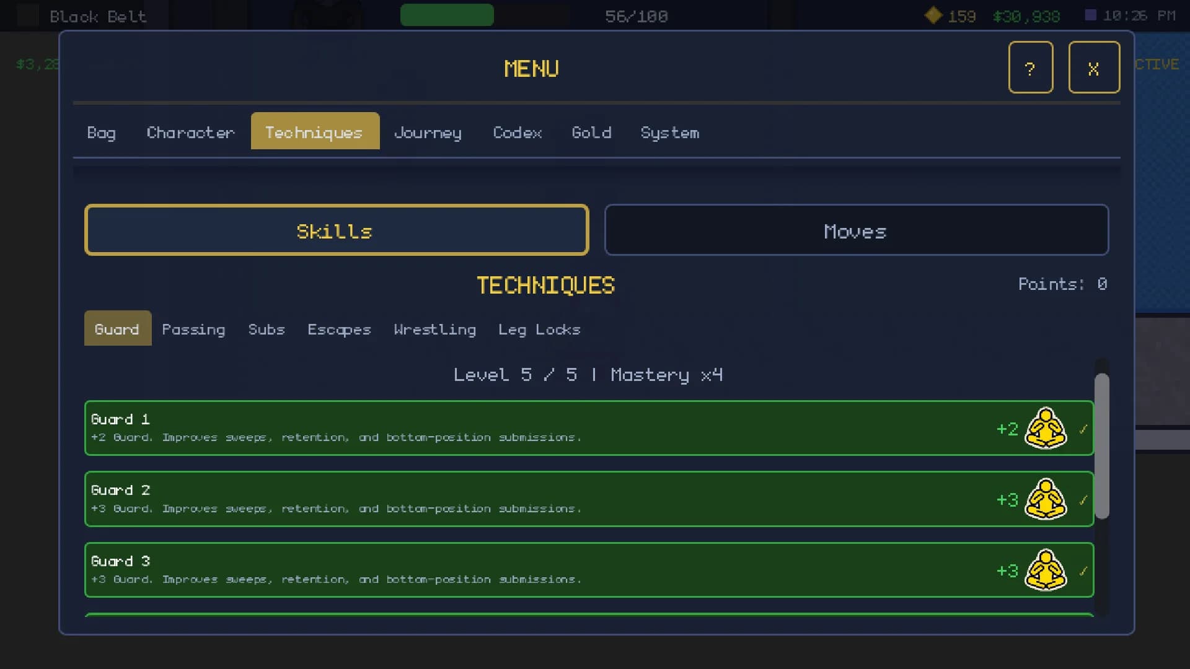Screen dimensions: 1190x669
Task: Open help with the question mark button
Action: (x=1031, y=68)
